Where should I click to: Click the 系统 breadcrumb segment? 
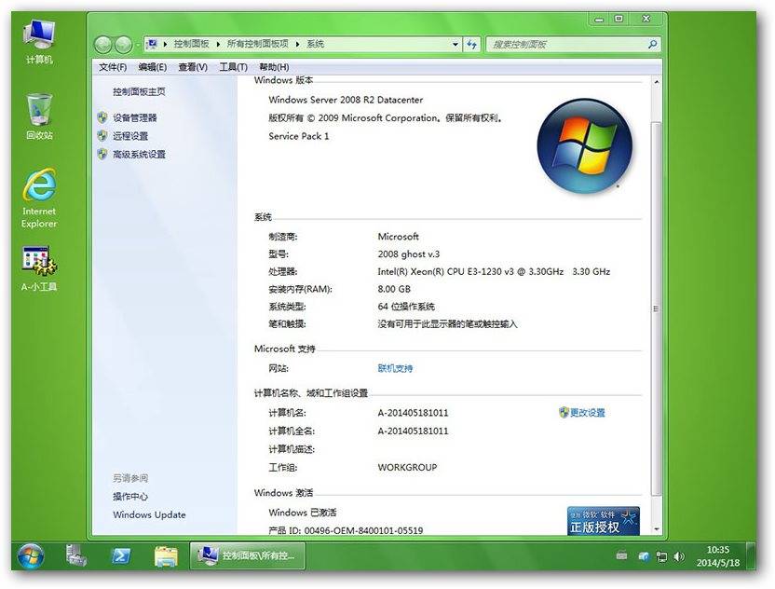(316, 44)
